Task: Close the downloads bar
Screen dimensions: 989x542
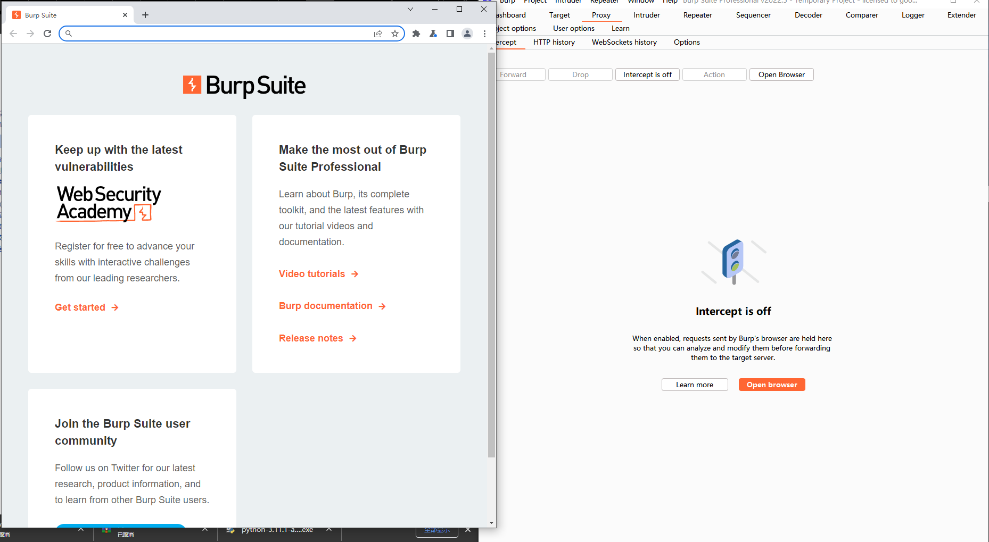Action: [468, 530]
